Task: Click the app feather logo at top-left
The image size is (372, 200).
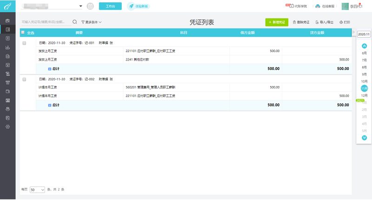Action: [7, 7]
